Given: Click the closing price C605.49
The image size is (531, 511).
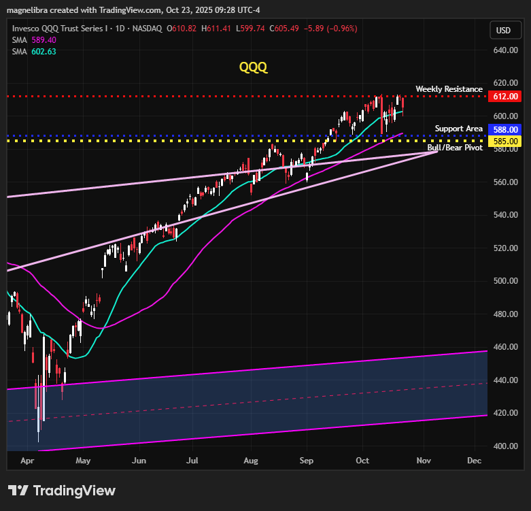Looking at the screenshot, I should click(284, 29).
